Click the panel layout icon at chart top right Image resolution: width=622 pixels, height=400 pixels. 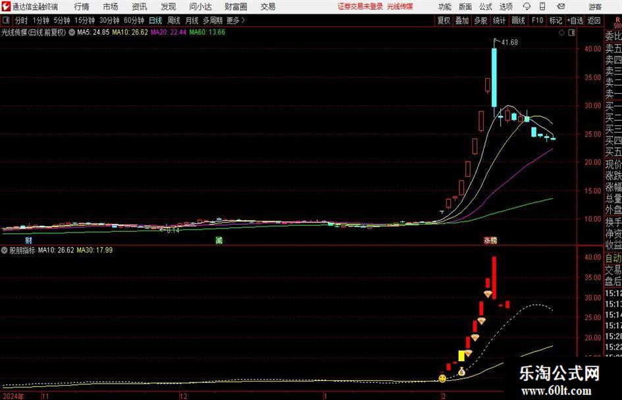pos(571,33)
